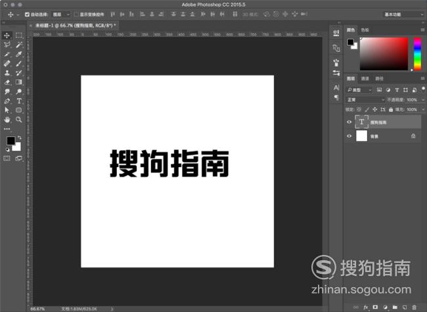427x312 pixels.
Task: Switch to the Channels tab
Action: tap(365, 79)
